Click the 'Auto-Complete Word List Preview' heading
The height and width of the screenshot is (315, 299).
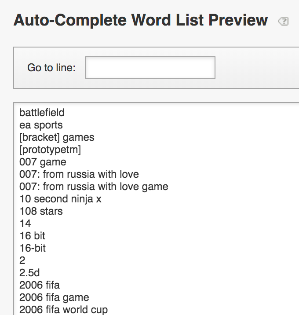point(141,20)
